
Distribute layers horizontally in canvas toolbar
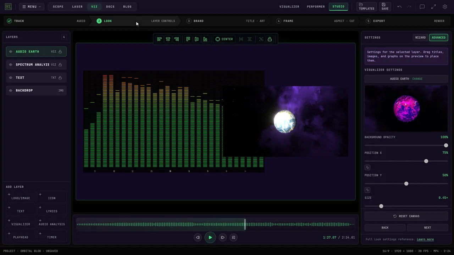[241, 39]
